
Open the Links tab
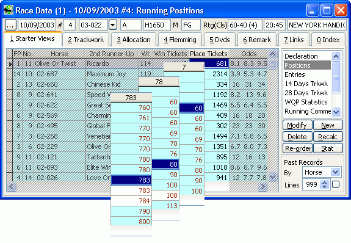294,40
